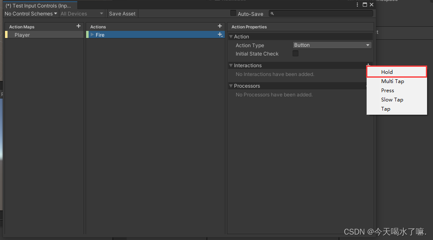Collapse the Interactions section
The width and height of the screenshot is (433, 240).
(231, 66)
